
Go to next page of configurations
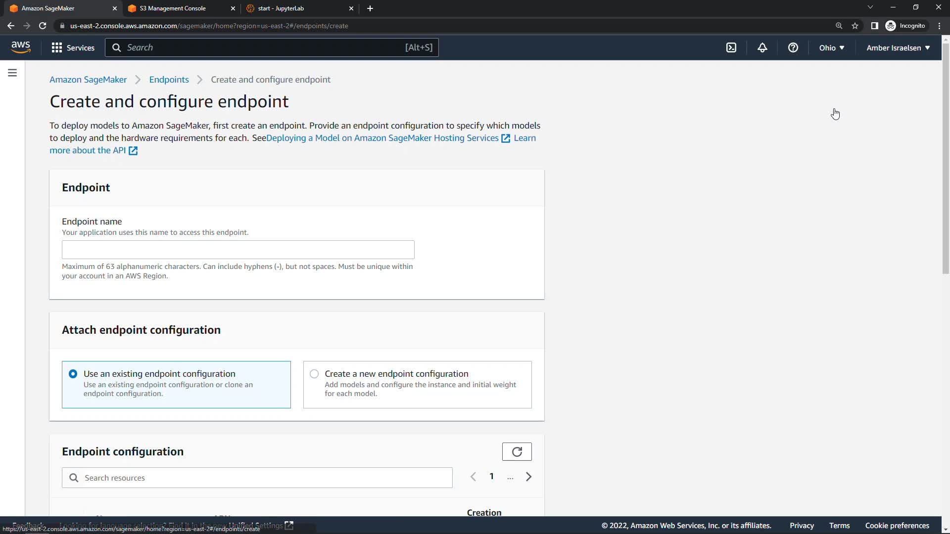(528, 477)
